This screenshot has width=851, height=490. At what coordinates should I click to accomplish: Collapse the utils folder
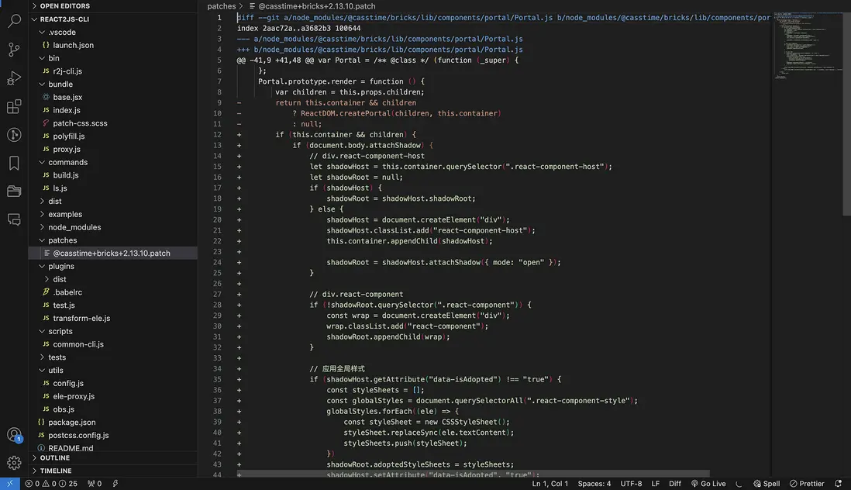click(113, 371)
